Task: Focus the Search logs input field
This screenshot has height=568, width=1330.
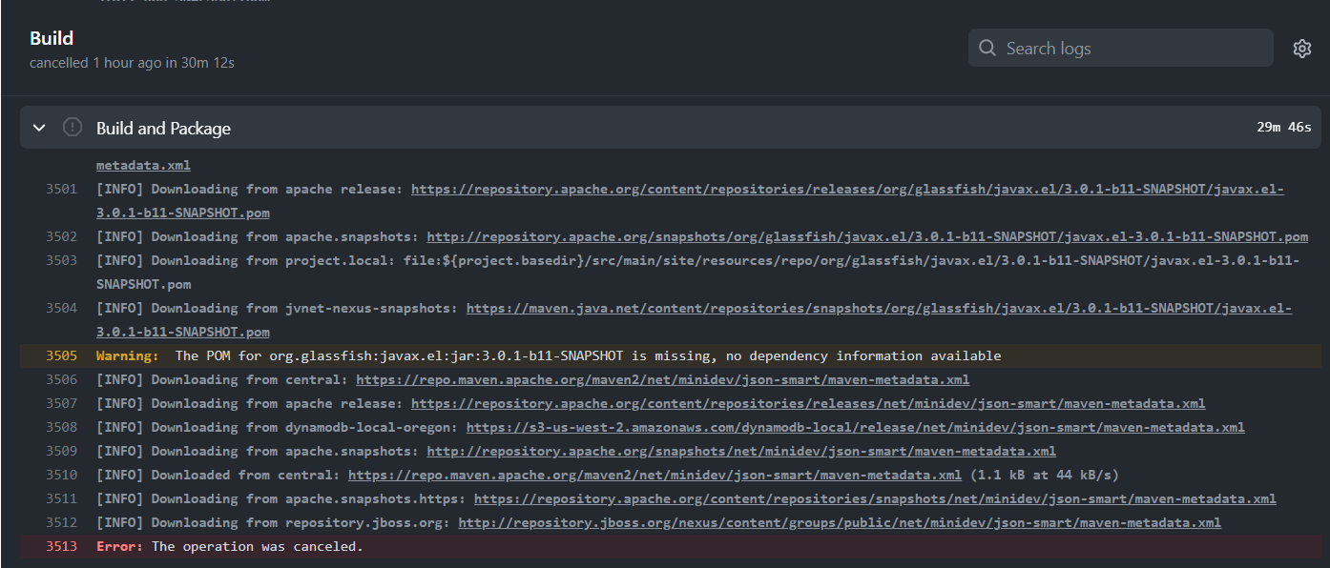Action: [x=1121, y=48]
